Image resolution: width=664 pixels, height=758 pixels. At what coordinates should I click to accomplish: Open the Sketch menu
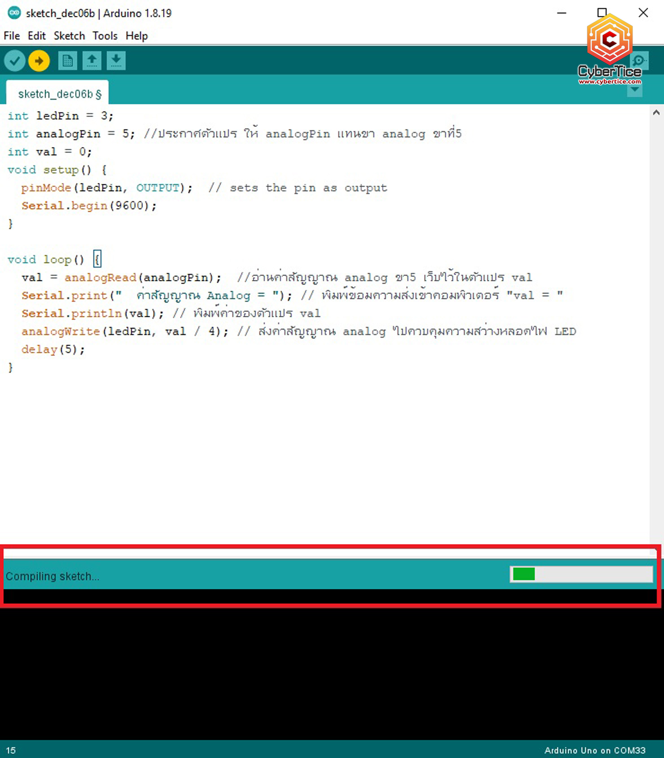click(69, 36)
